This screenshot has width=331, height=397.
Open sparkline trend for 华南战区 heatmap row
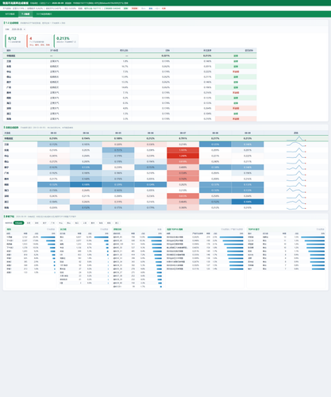(x=296, y=138)
